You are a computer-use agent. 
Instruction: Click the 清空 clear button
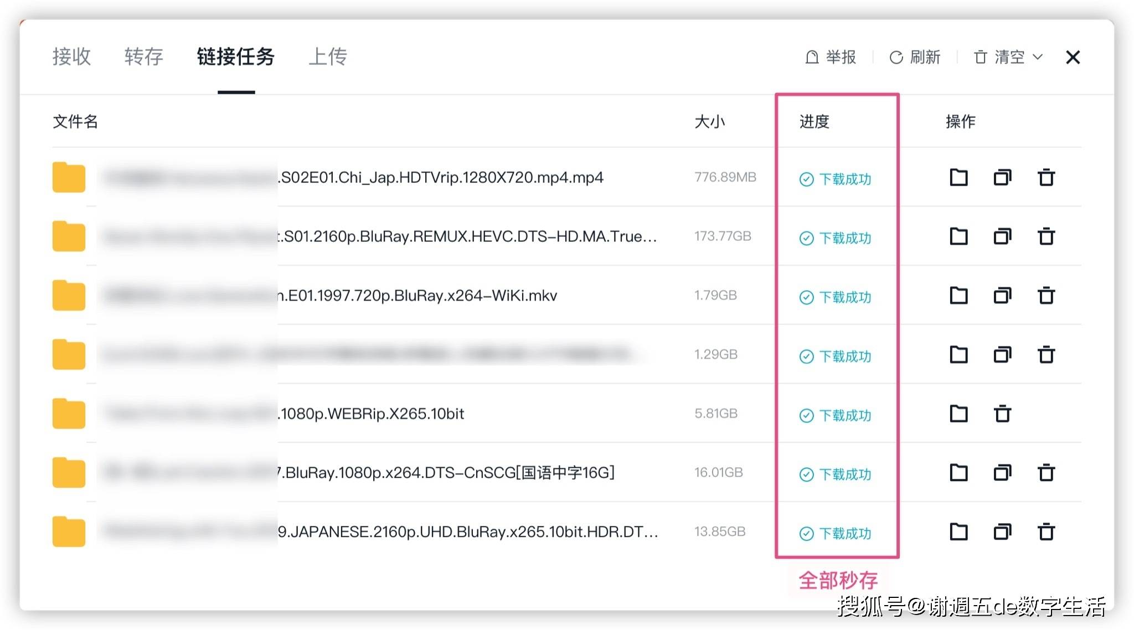999,57
